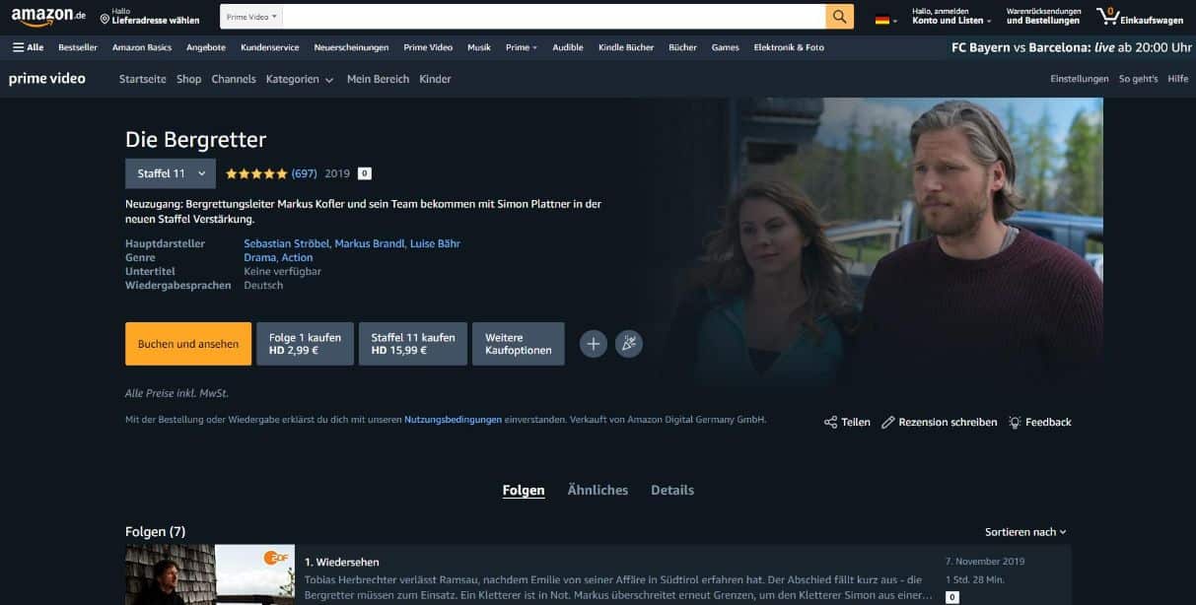Open Neuerscheinungen in the nav bar
This screenshot has width=1196, height=605.
click(351, 47)
